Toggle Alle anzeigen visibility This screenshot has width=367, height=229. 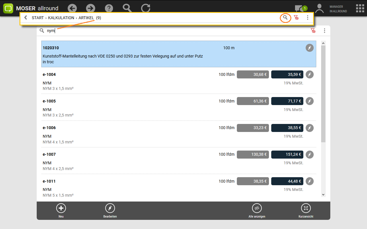coord(257,210)
